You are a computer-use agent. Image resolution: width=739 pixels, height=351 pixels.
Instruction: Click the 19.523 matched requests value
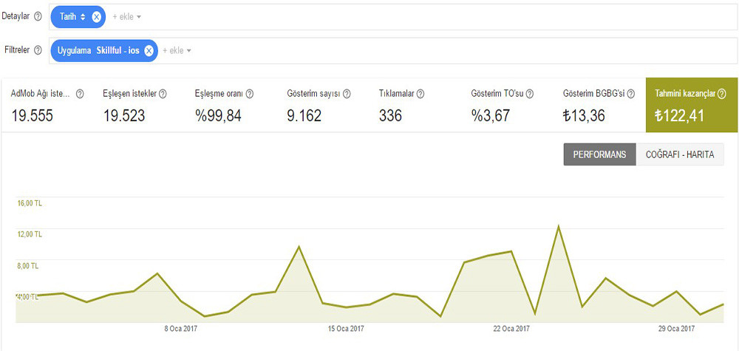124,116
